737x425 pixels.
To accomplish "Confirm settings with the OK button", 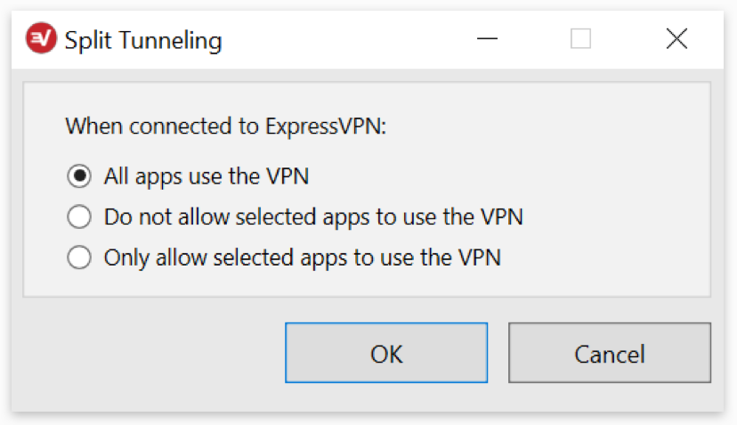I will point(386,353).
